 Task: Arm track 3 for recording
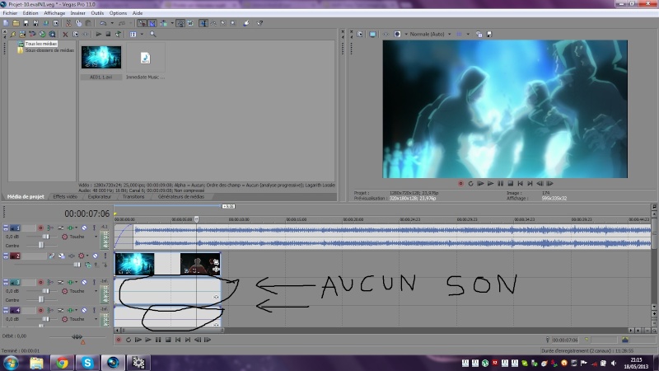[x=40, y=282]
